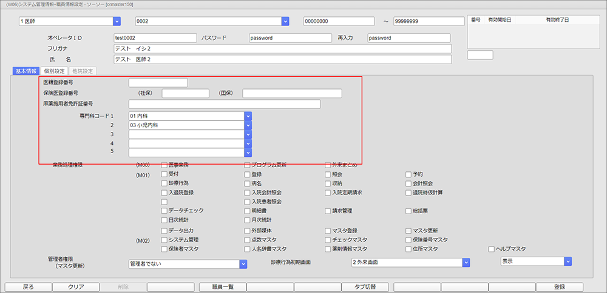Enable the 登録 permission checkbox
Image resolution: width=607 pixels, height=293 pixels.
tap(248, 174)
